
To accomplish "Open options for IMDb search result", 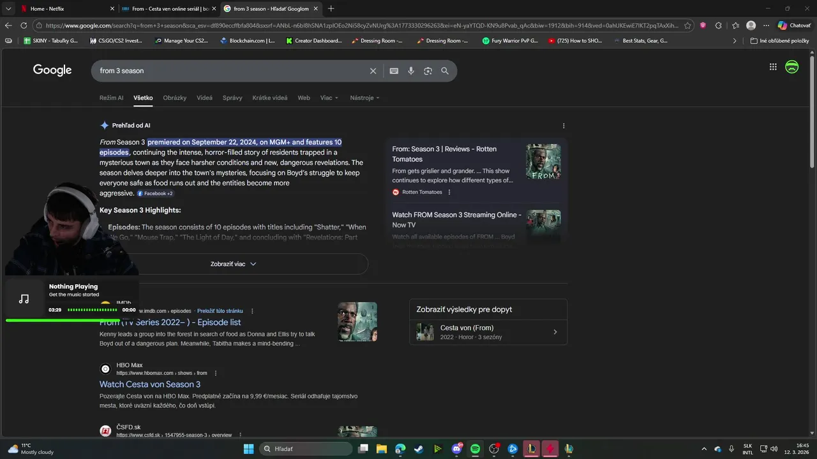I will coord(252,311).
